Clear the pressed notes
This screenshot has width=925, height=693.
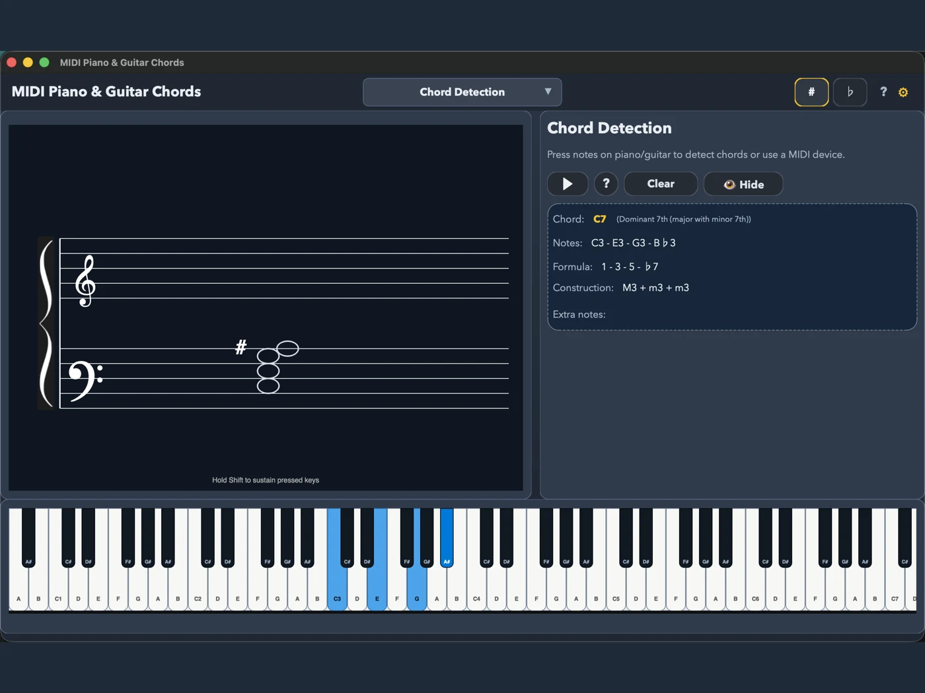pyautogui.click(x=661, y=184)
